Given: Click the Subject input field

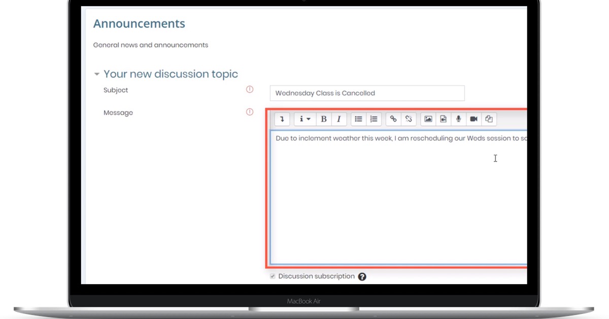Looking at the screenshot, I should [367, 93].
